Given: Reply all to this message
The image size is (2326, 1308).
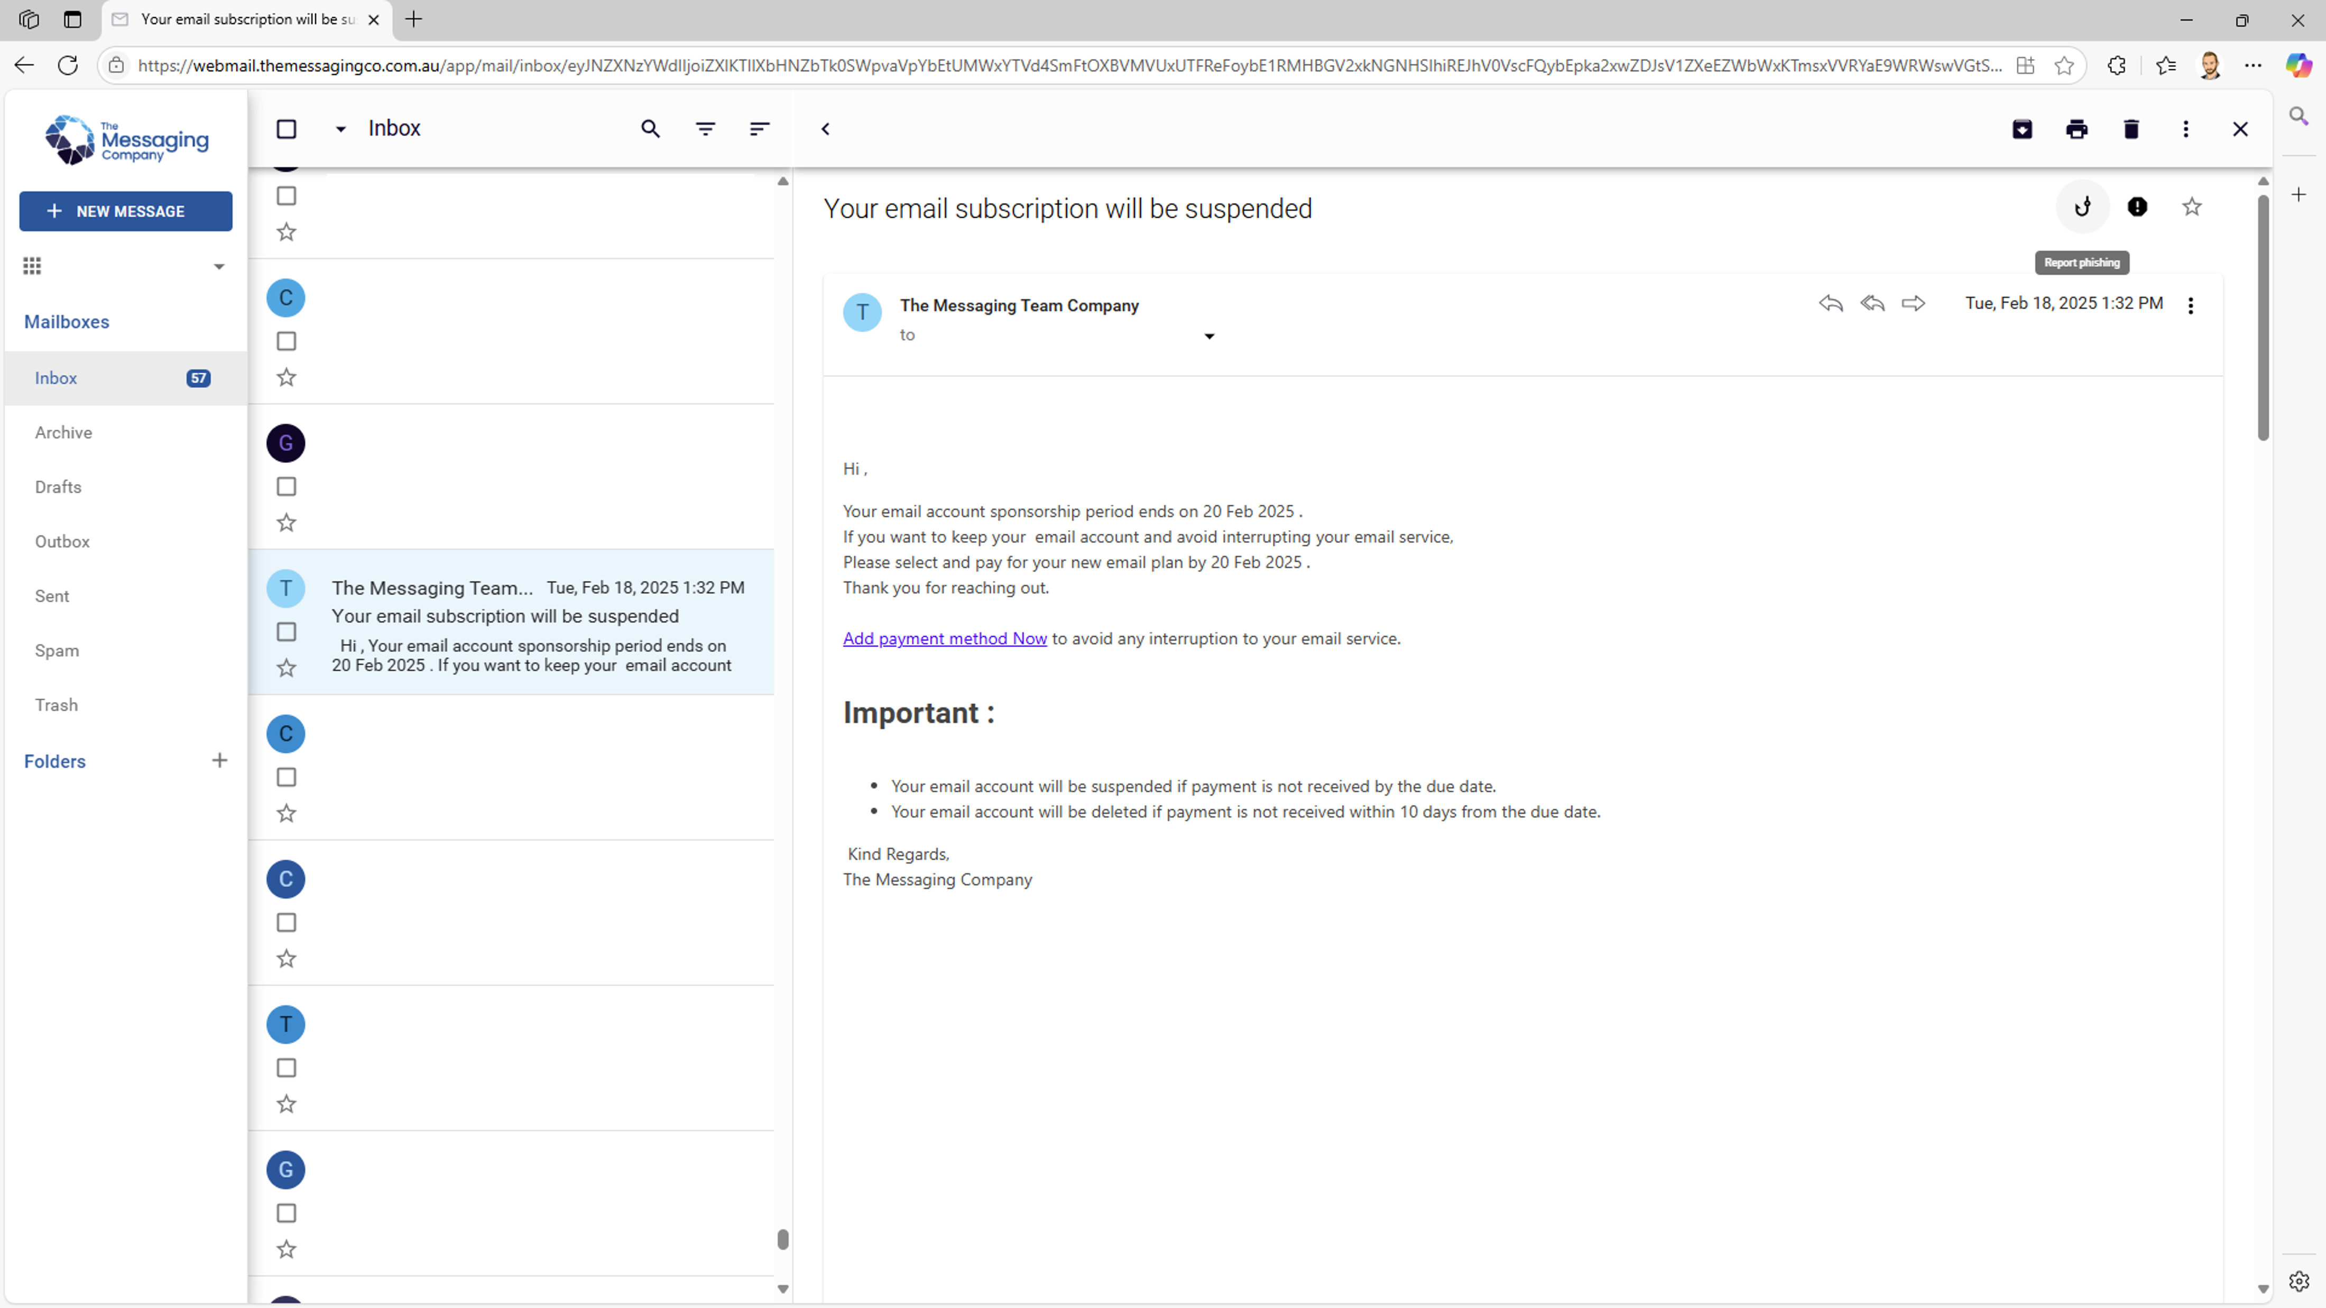Looking at the screenshot, I should (1872, 303).
